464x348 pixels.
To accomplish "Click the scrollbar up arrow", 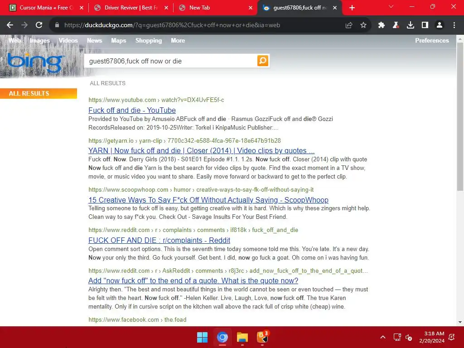I will [460, 39].
